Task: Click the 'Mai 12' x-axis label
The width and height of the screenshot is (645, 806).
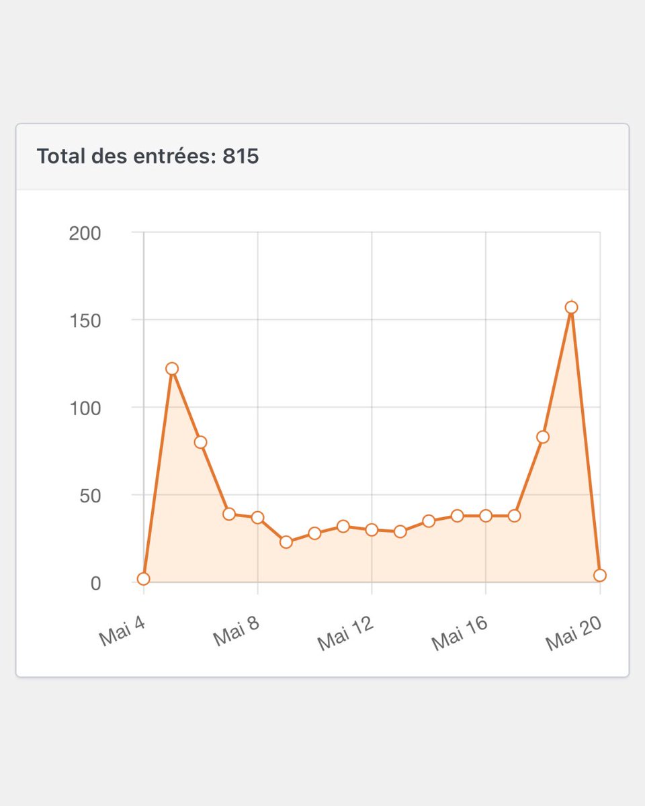Action: point(346,634)
